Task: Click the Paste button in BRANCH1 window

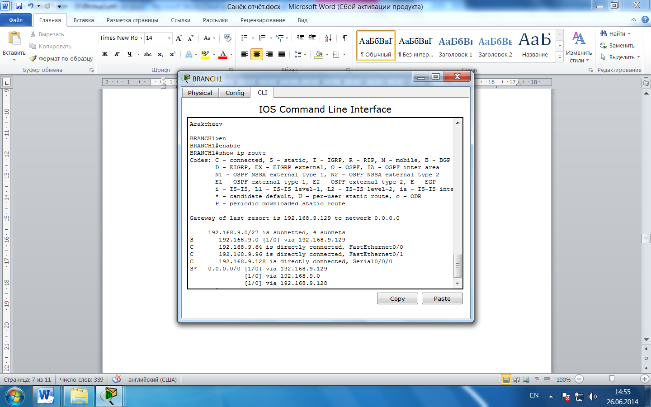Action: pos(442,298)
